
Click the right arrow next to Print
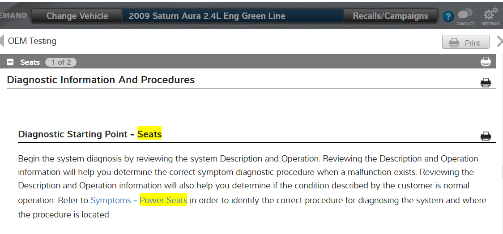click(x=499, y=42)
